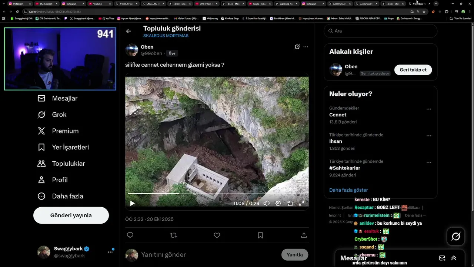Image resolution: width=474 pixels, height=267 pixels.
Task: Open Oben's avatar in the post header
Action: [132, 50]
